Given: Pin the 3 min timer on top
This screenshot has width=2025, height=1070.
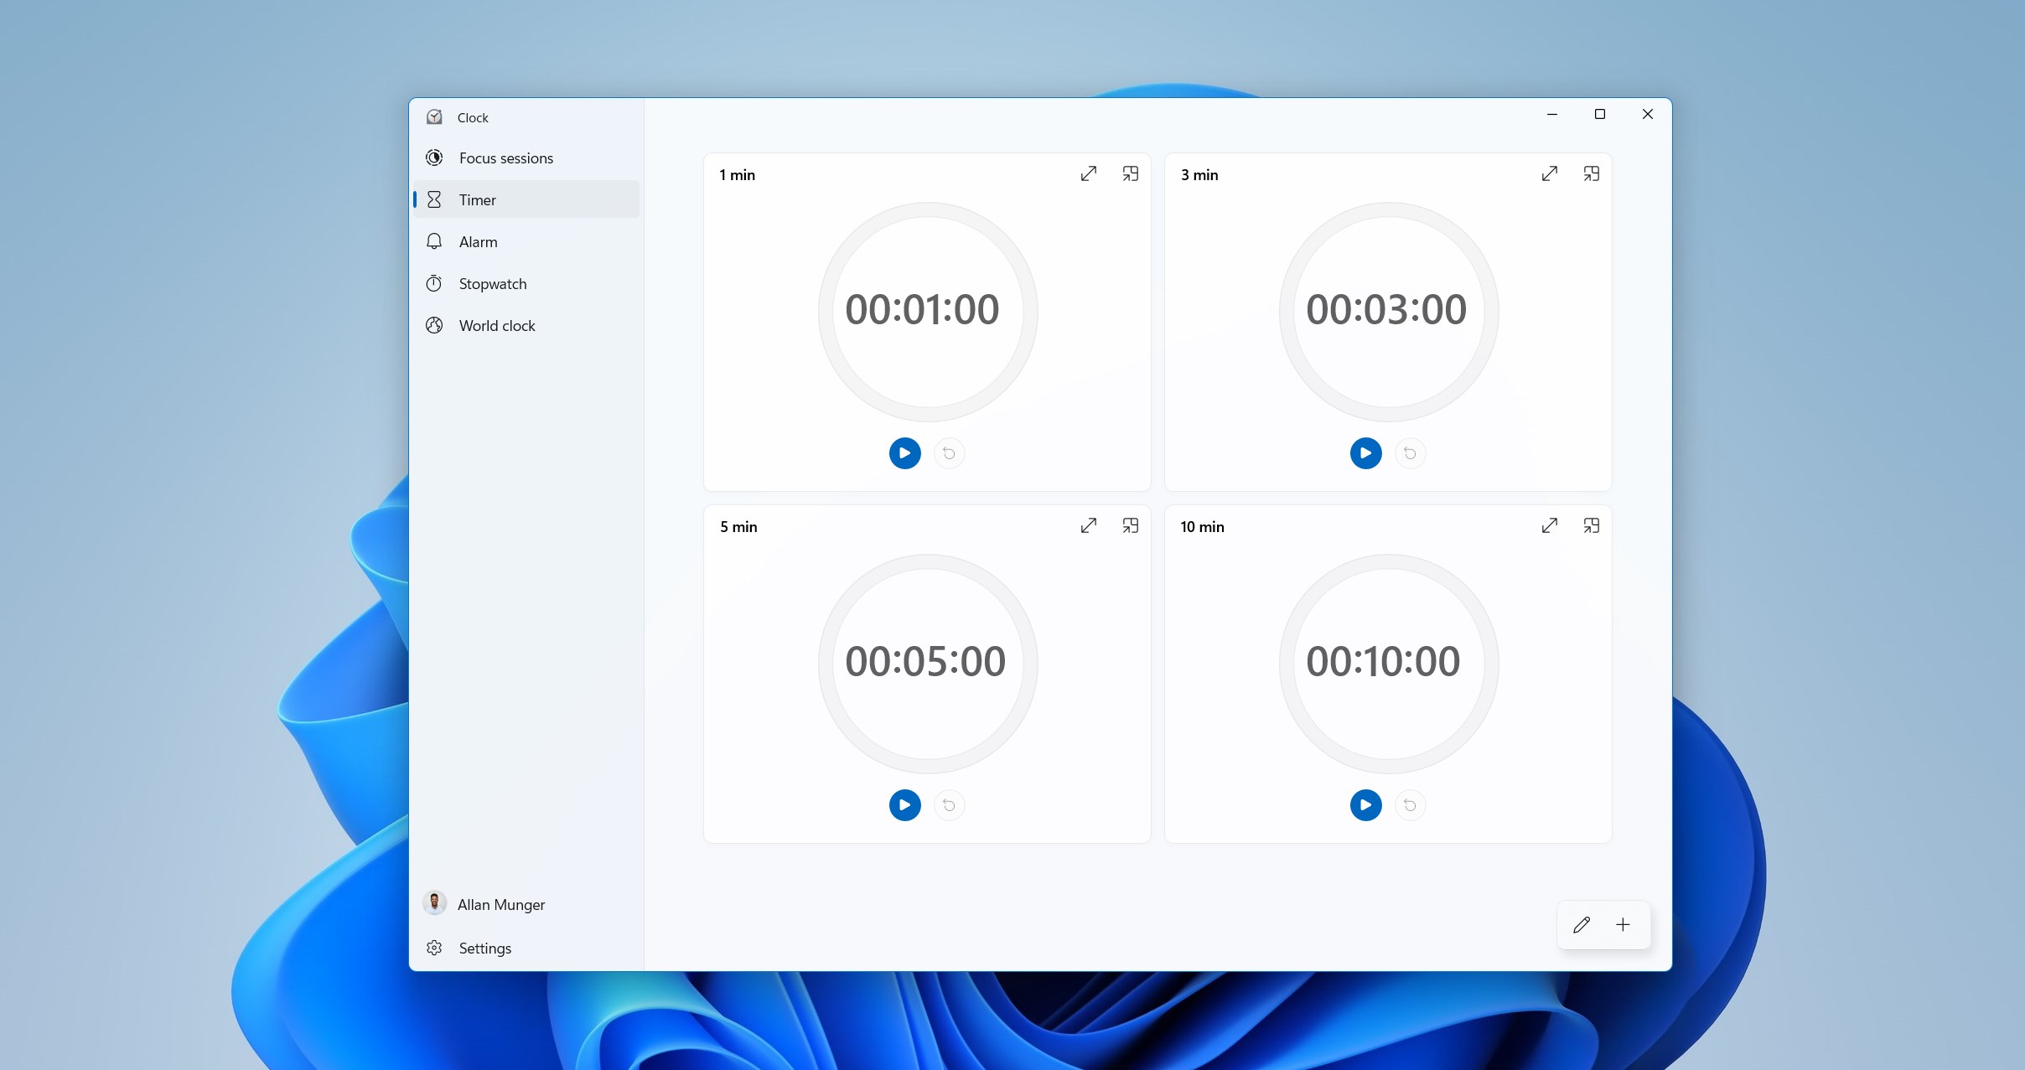Looking at the screenshot, I should (1591, 173).
